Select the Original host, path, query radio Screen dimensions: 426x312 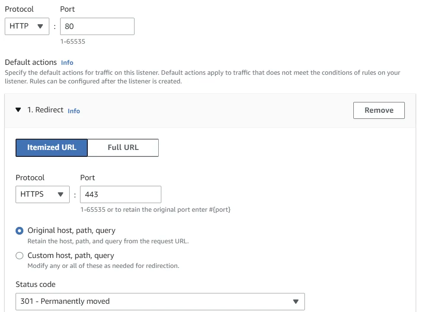[19, 231]
